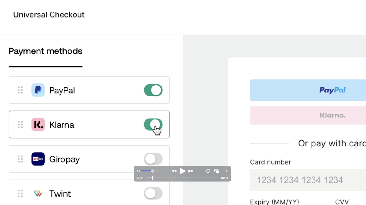Click the volume speaker icon in player
Screen dimensions: 366x205
pos(138,171)
